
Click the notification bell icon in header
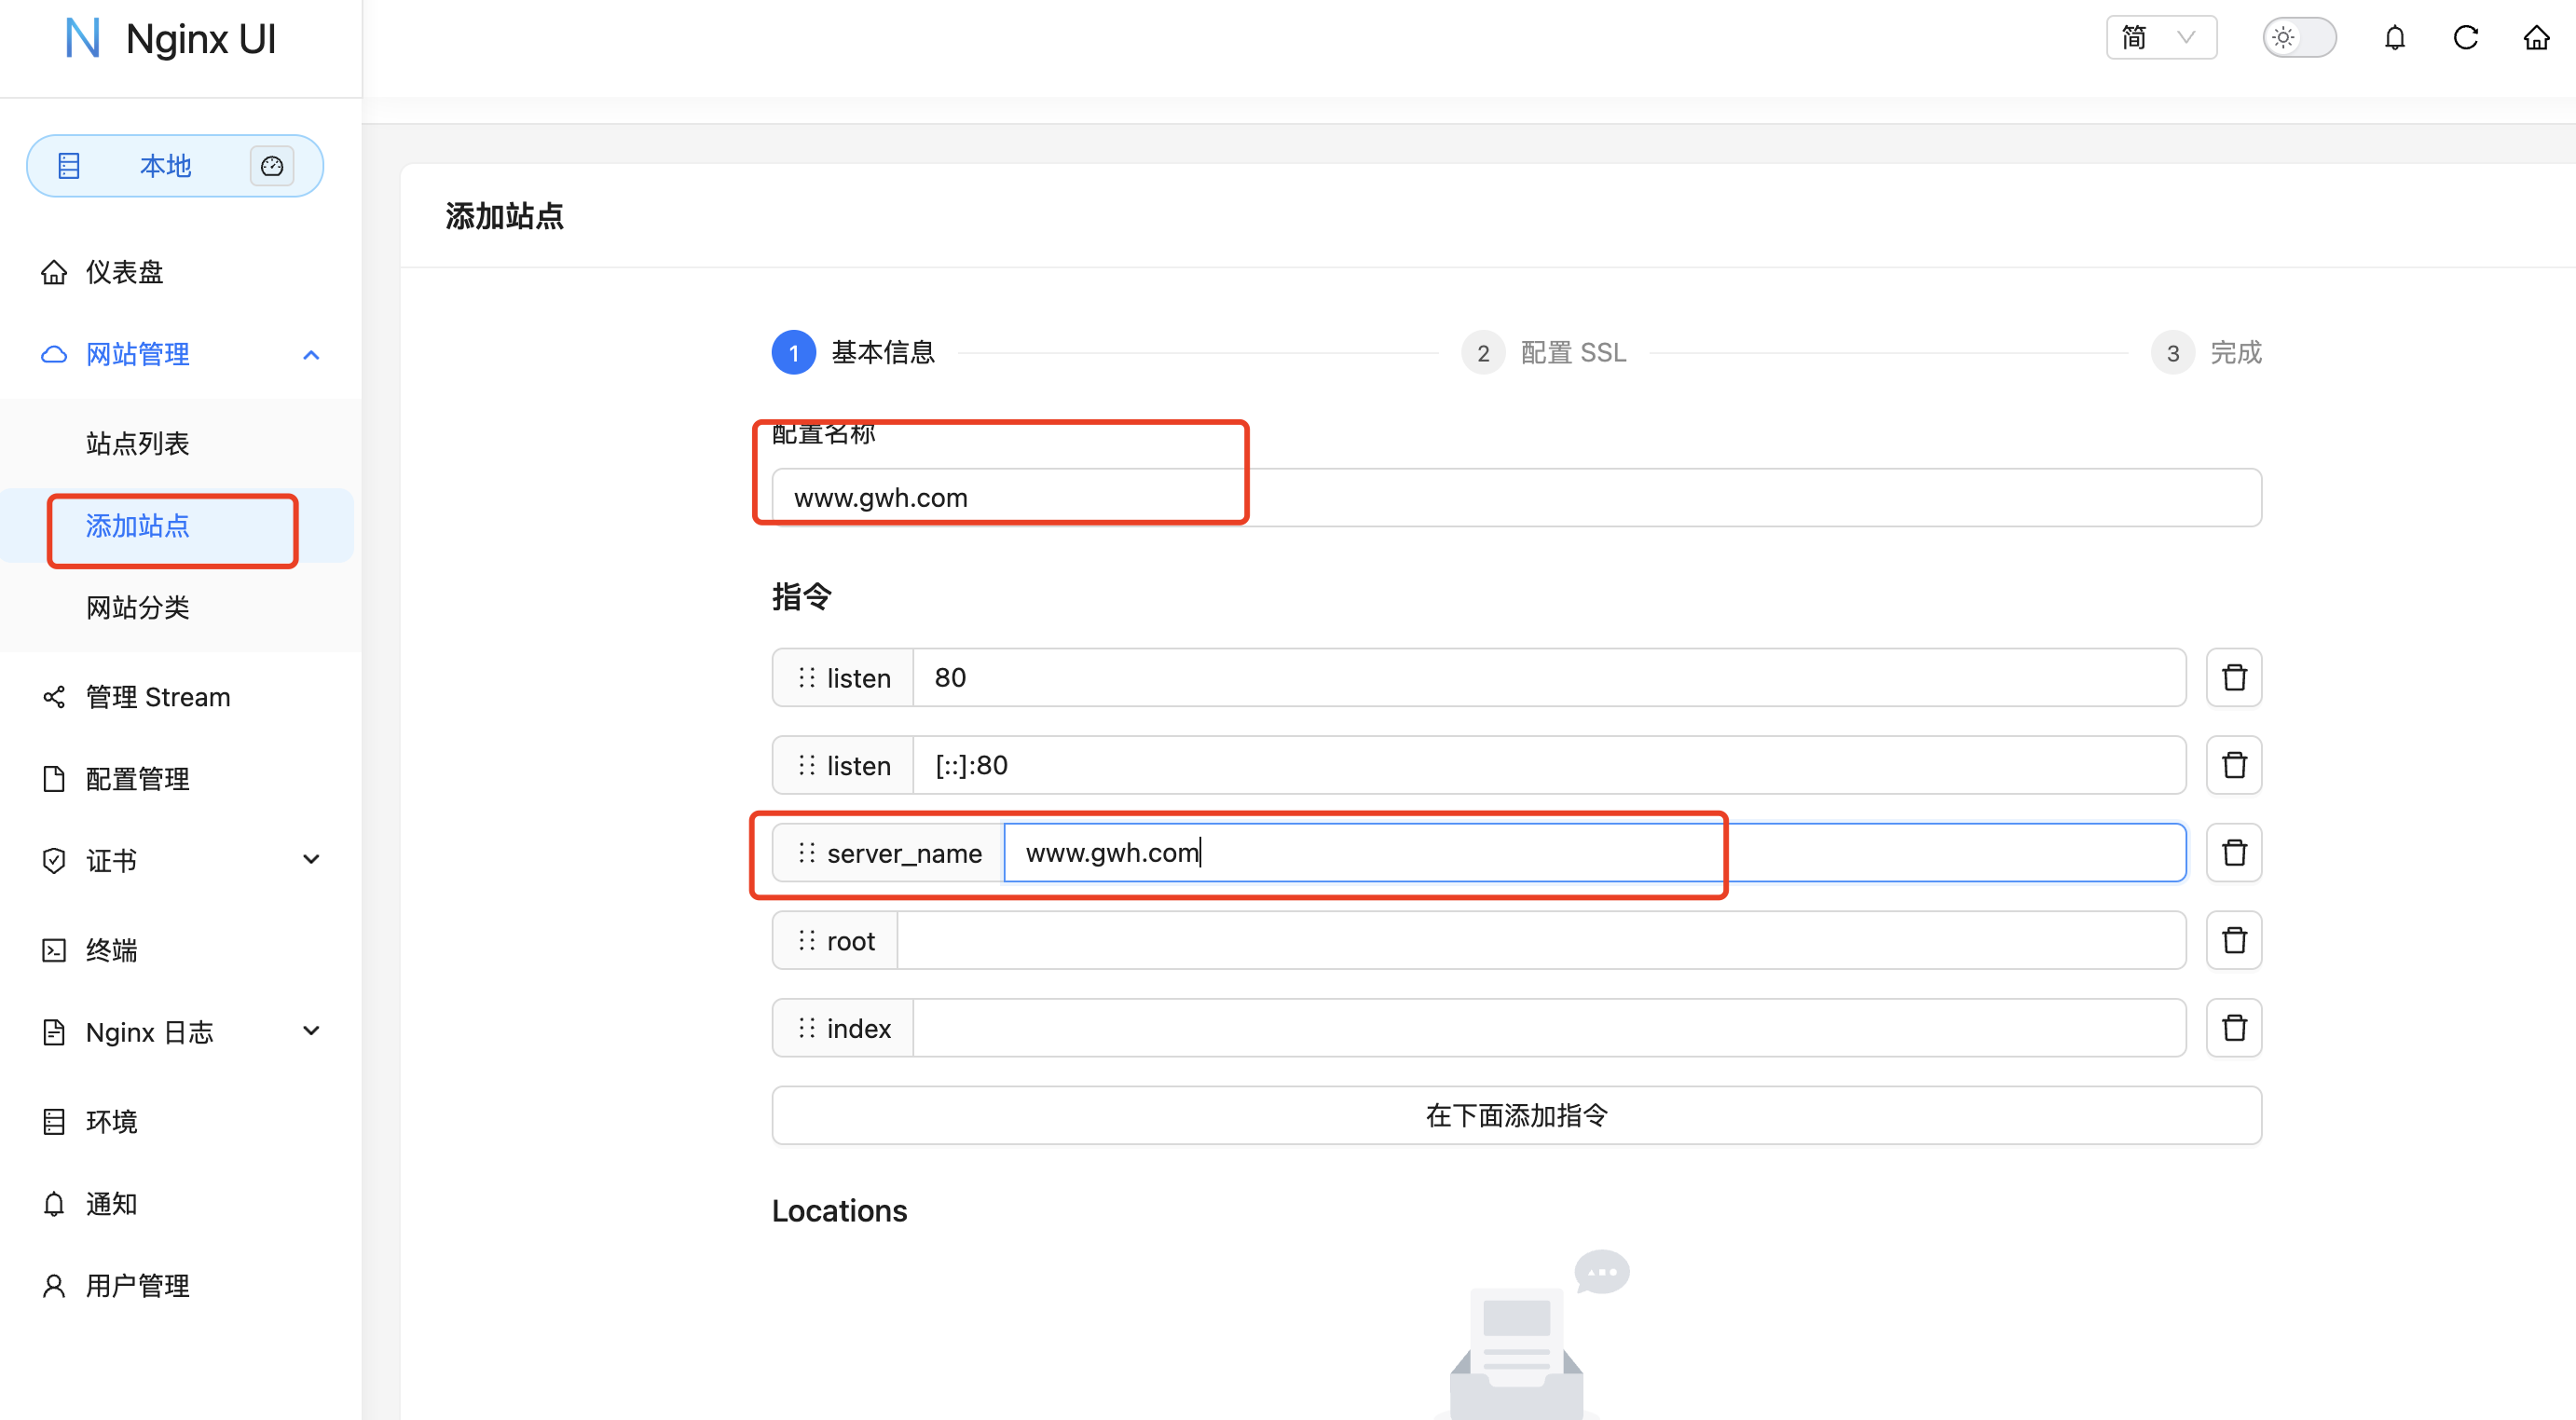2394,38
